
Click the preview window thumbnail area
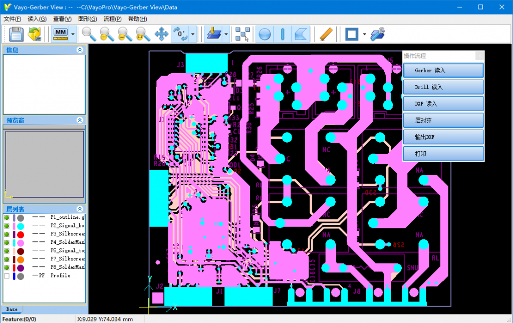(44, 164)
